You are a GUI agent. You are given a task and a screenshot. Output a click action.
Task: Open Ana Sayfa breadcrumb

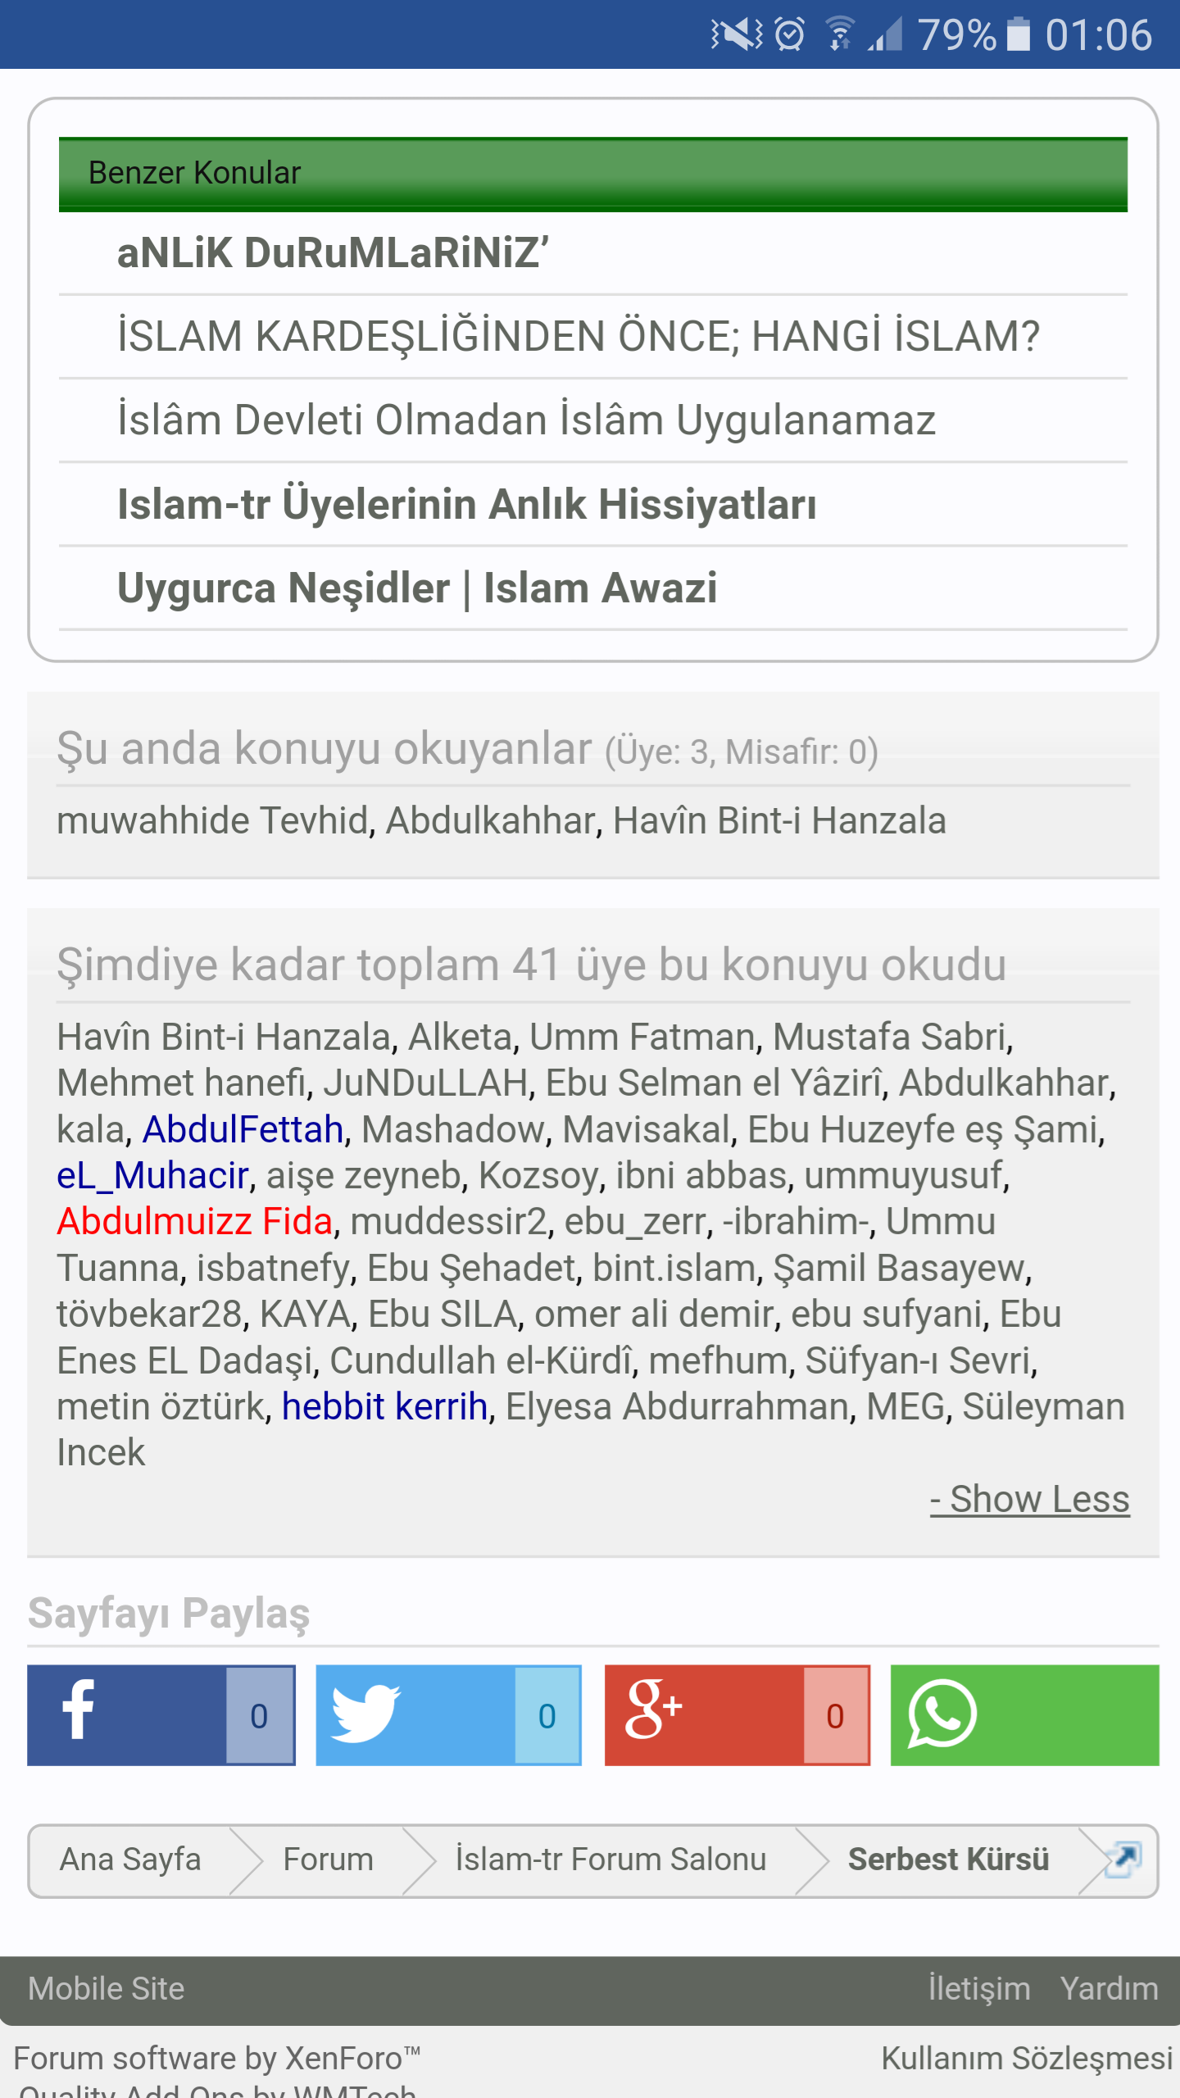[130, 1860]
